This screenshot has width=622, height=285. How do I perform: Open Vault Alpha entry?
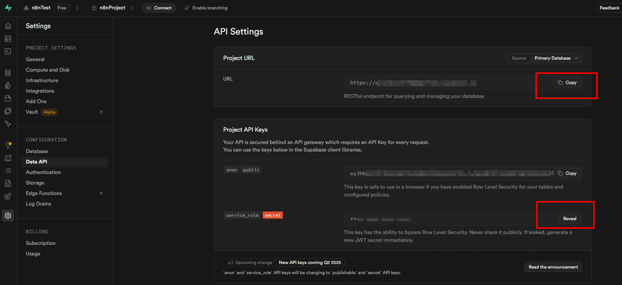pos(64,112)
